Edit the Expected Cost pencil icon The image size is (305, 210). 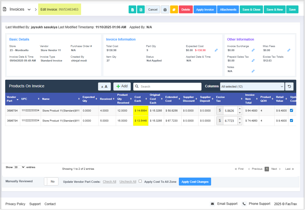216,50
